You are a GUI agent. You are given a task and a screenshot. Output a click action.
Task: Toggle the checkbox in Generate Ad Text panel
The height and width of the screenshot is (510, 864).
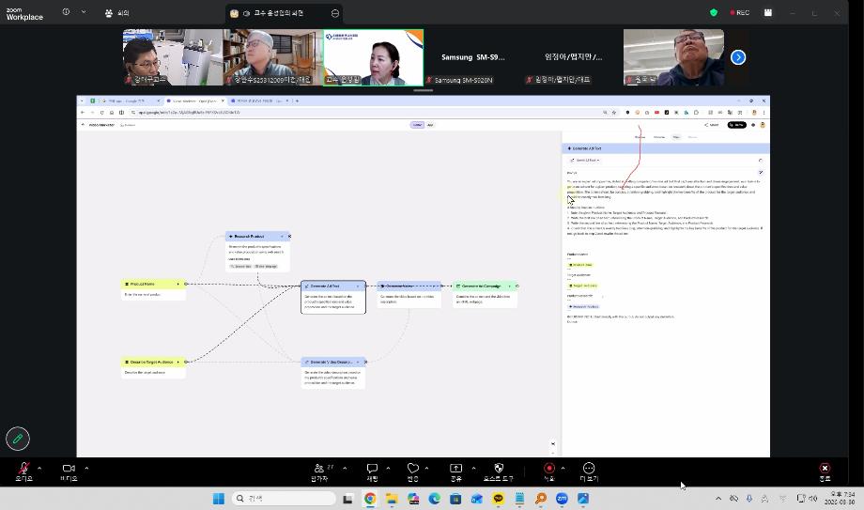coord(760,172)
